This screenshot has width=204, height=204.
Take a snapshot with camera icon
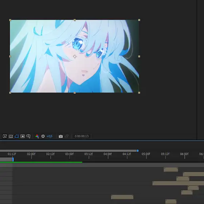(x=60, y=136)
